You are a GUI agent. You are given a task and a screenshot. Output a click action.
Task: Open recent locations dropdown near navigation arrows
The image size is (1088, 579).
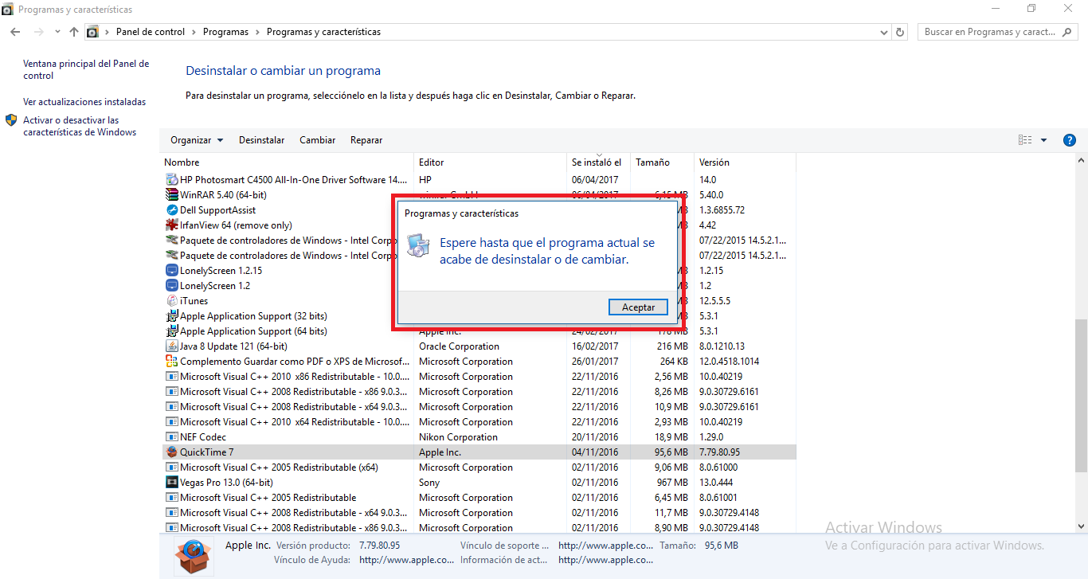pos(57,32)
